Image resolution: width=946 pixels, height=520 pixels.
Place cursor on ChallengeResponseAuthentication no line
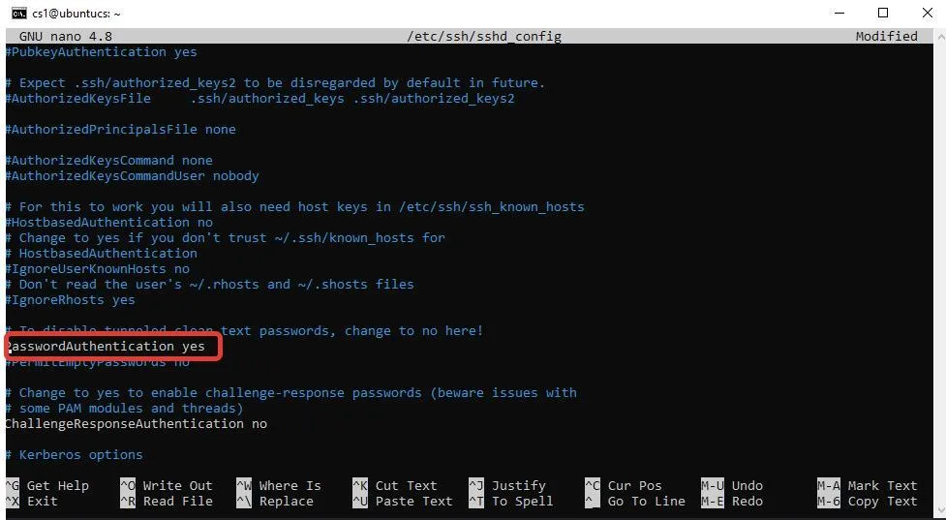pyautogui.click(x=136, y=423)
